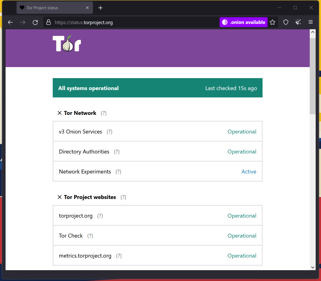Show help for Tor Check row
Screen dimensions: 321x281
click(x=90, y=236)
